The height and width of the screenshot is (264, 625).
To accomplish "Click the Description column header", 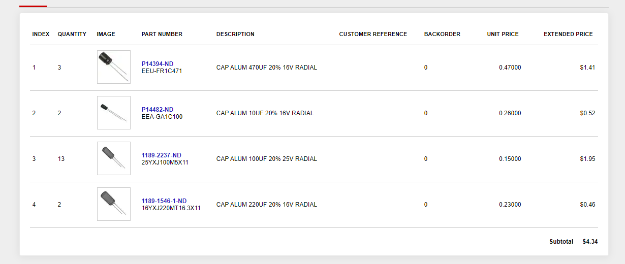I will (235, 35).
